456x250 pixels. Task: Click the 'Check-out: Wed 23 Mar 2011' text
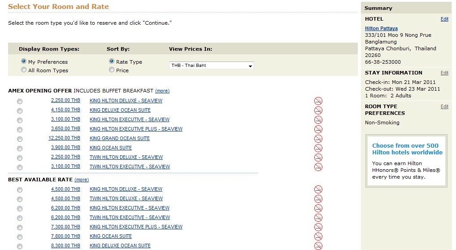point(403,89)
